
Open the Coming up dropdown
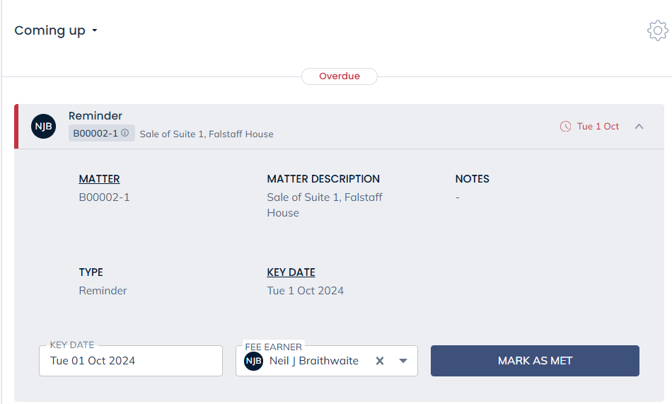click(56, 30)
